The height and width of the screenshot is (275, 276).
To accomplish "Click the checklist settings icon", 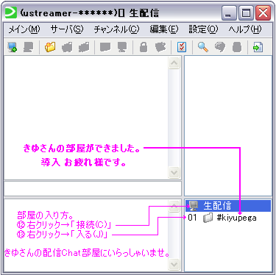I will pyautogui.click(x=182, y=47).
